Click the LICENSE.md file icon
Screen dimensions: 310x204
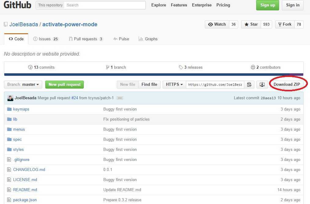9,180
